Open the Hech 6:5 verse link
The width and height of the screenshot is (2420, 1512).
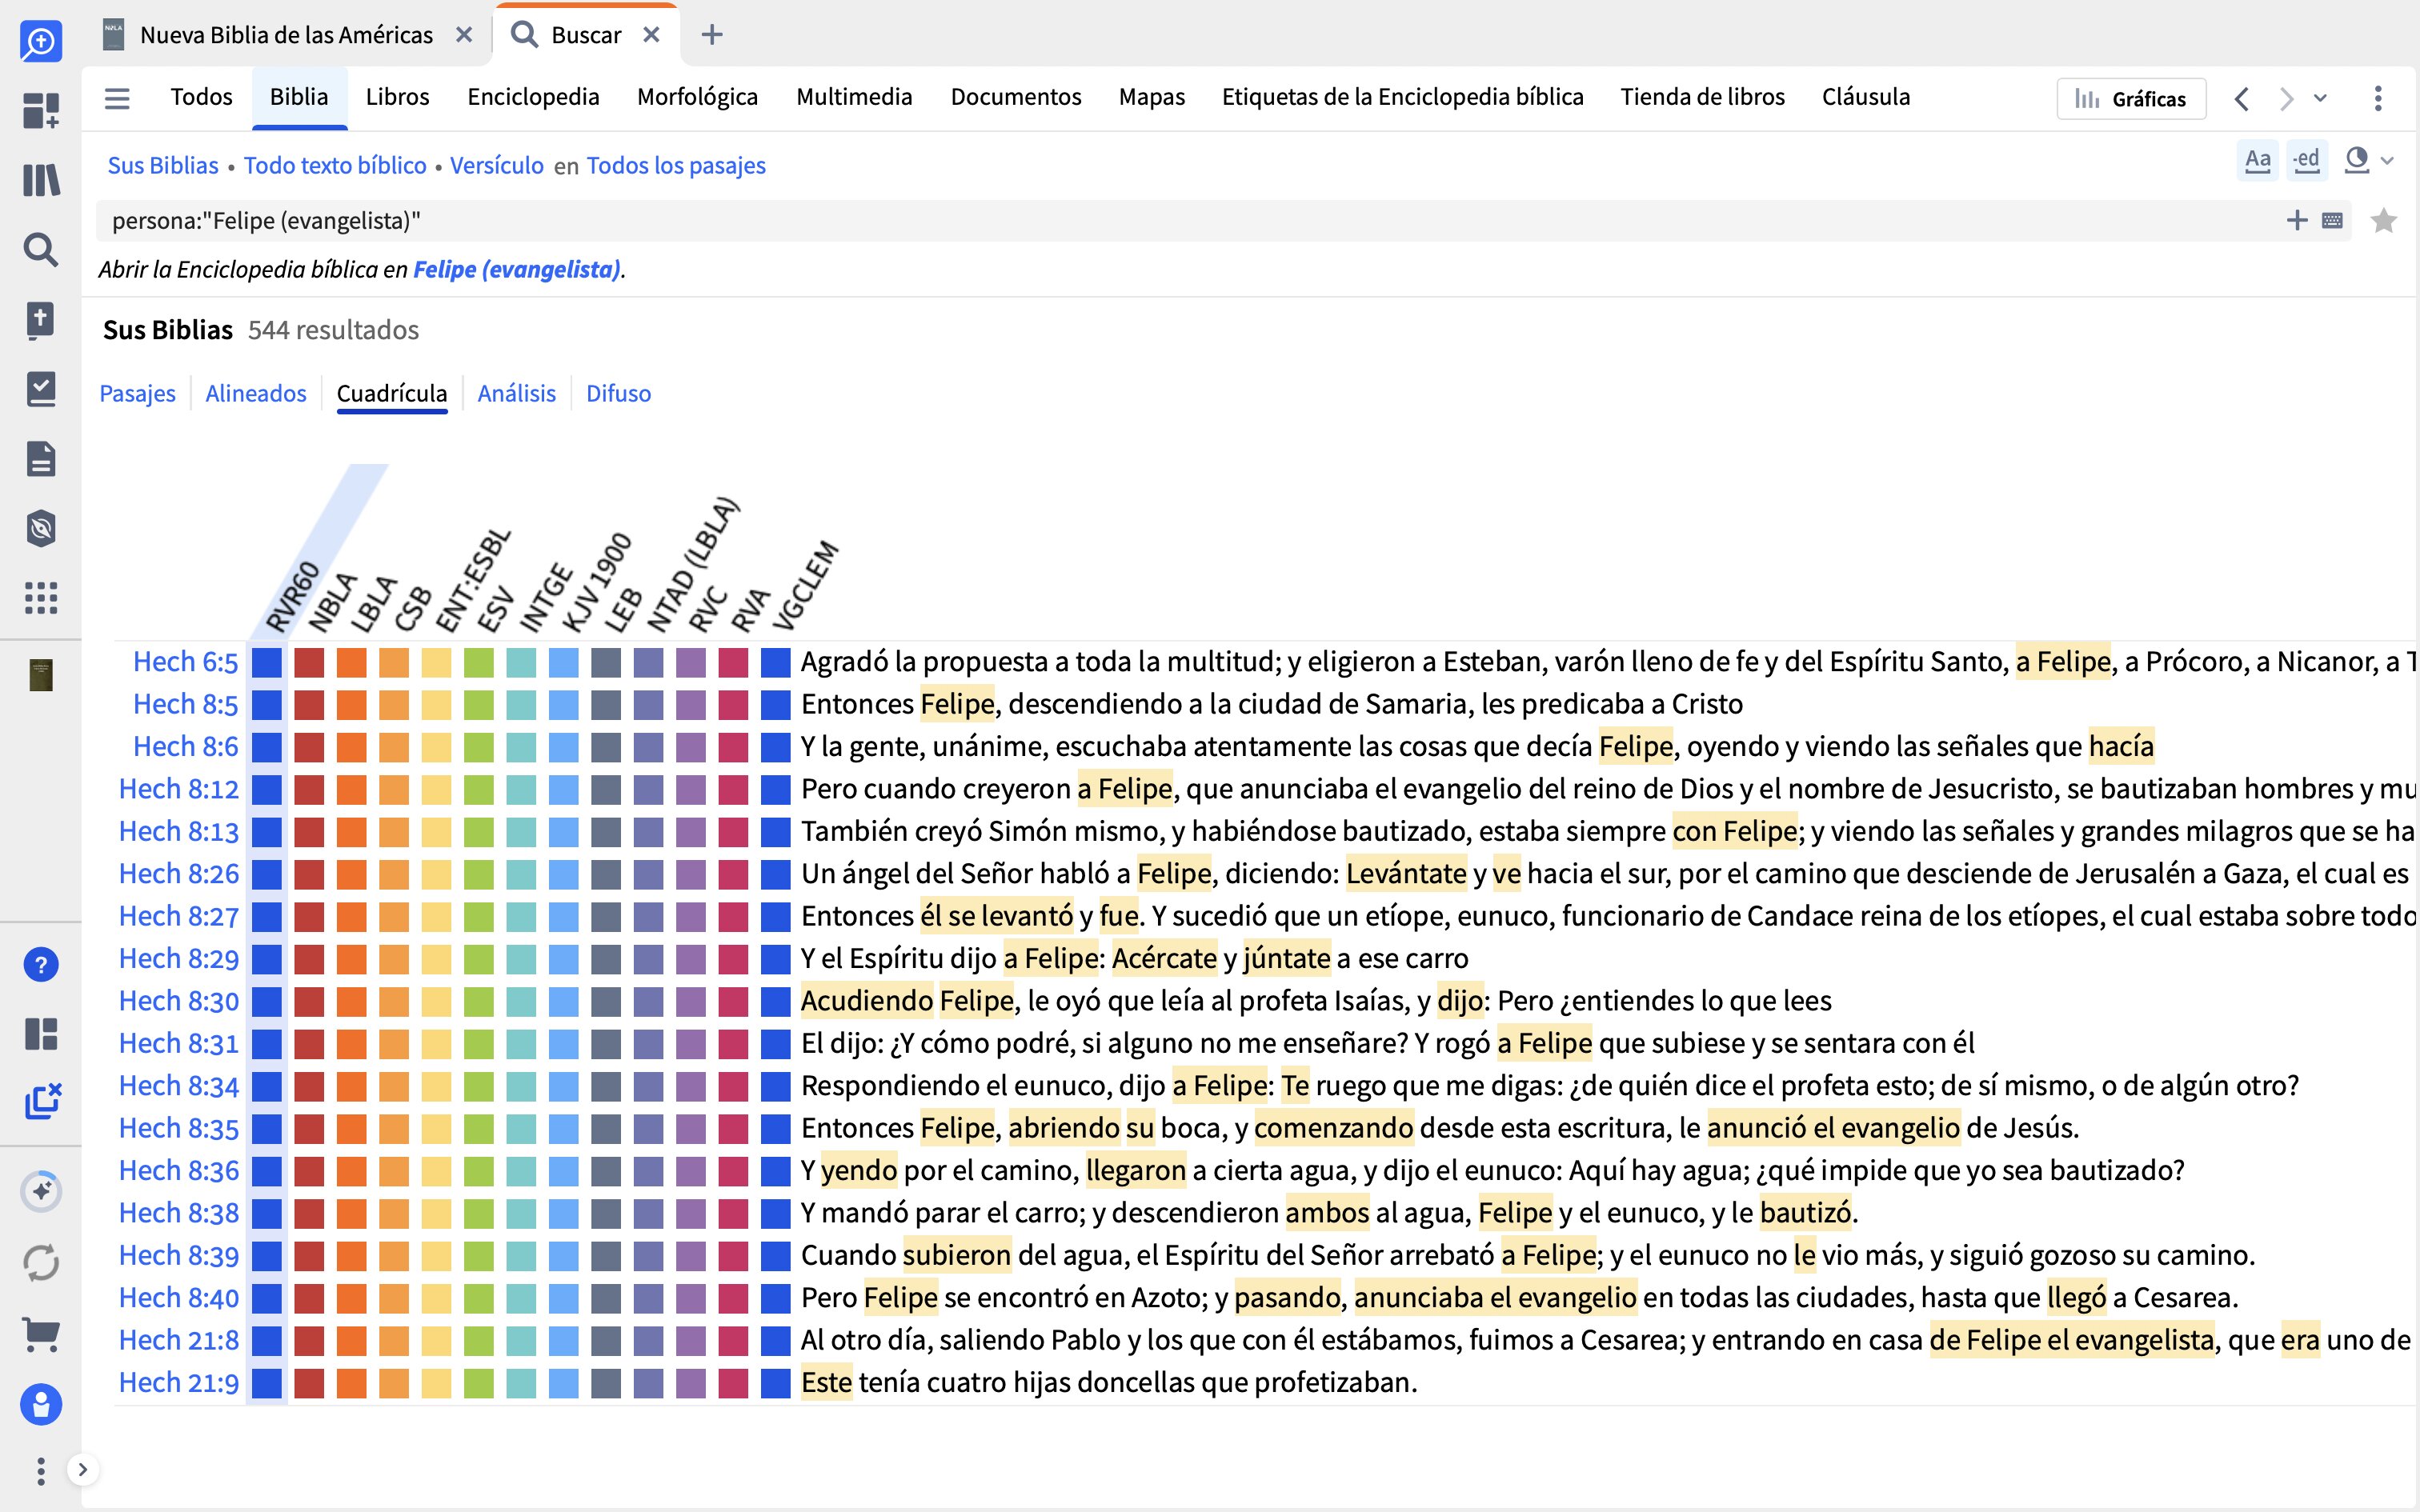click(185, 662)
